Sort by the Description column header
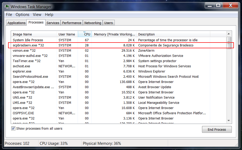The height and width of the screenshot is (150, 242). [173, 34]
